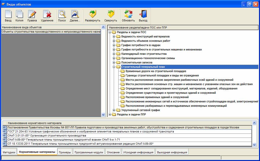Click down arrow of normative materials scrollbar

point(254,145)
